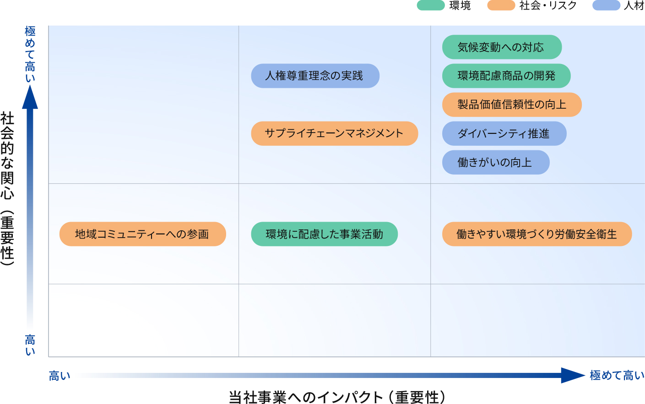Viewport: 645px width, 404px height.
Task: Click the 当社事業へのインパクト（重要性） axis title
Action: click(337, 397)
